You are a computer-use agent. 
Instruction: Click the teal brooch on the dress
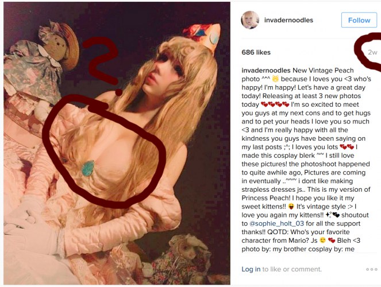(88, 168)
